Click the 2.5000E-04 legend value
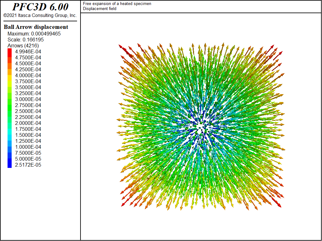The width and height of the screenshot is (322, 241). (x=28, y=111)
